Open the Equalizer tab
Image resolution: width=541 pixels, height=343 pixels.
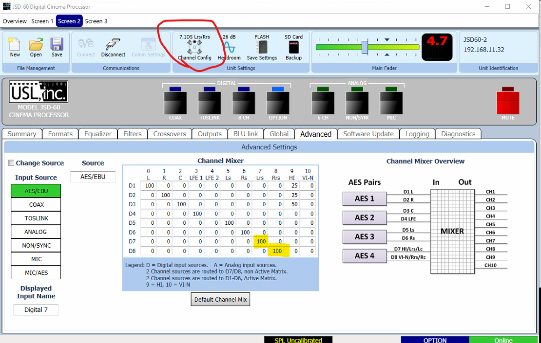98,134
